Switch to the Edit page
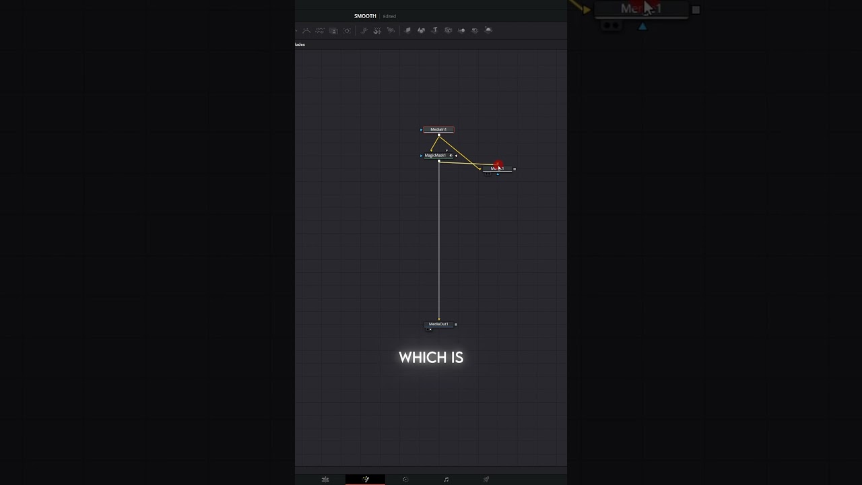Screen dimensions: 862x485 point(325,480)
